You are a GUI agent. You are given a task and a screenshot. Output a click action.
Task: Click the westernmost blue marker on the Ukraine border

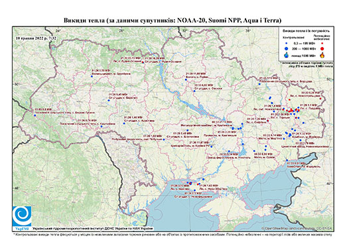[x=34, y=115]
